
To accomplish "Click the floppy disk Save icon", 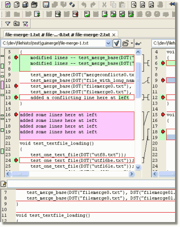I will tap(46, 4).
